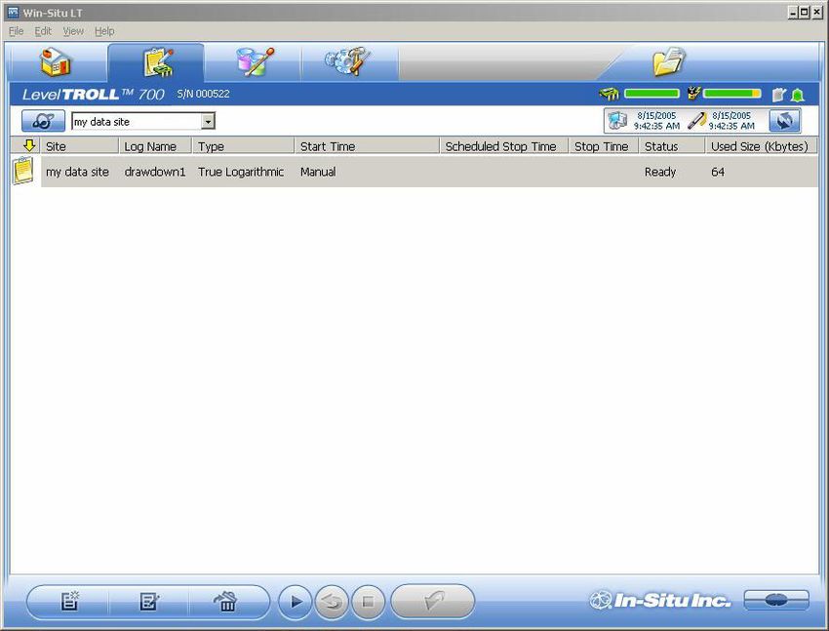Stop the log with the square button
The image size is (829, 631).
pos(368,602)
